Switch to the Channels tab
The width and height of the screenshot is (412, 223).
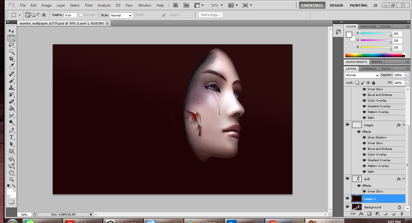click(x=369, y=69)
